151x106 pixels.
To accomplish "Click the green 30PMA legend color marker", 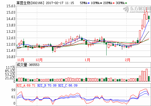I will click(x=126, y=3).
